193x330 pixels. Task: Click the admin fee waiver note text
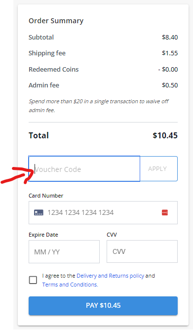click(x=99, y=106)
